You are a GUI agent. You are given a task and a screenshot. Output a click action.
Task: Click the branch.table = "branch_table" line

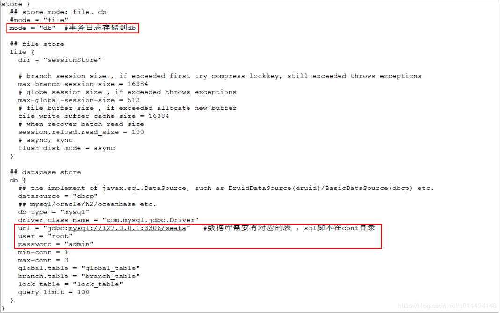[x=79, y=277]
